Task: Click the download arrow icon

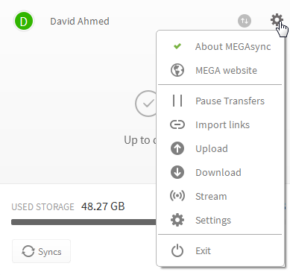Action: point(177,172)
